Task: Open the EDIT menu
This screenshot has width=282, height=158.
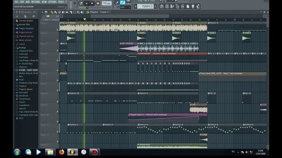Action: pyautogui.click(x=22, y=2)
